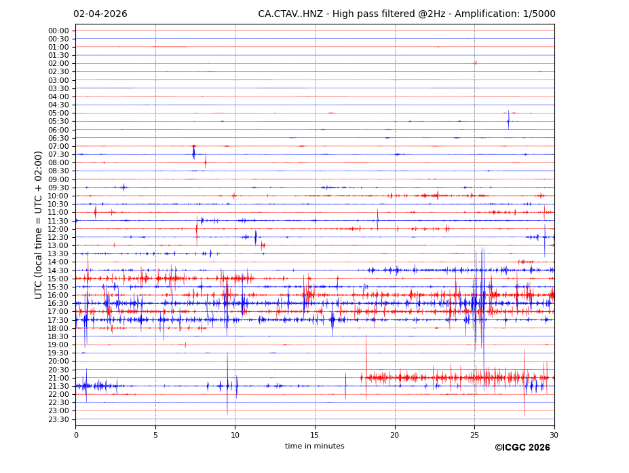
Task: Click the ©ICGC 2026 copyright text
Action: (x=522, y=447)
